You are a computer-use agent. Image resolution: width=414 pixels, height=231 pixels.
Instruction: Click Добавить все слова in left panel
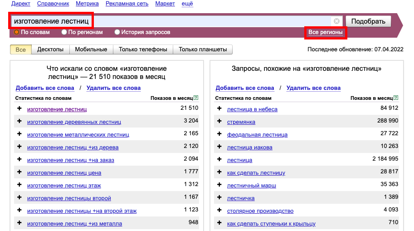point(45,88)
